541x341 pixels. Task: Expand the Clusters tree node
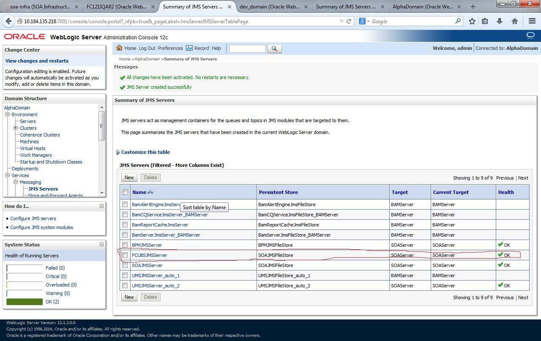(14, 128)
